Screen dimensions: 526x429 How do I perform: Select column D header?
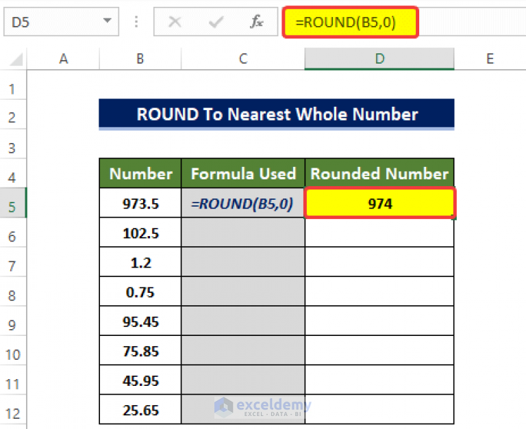click(x=379, y=59)
